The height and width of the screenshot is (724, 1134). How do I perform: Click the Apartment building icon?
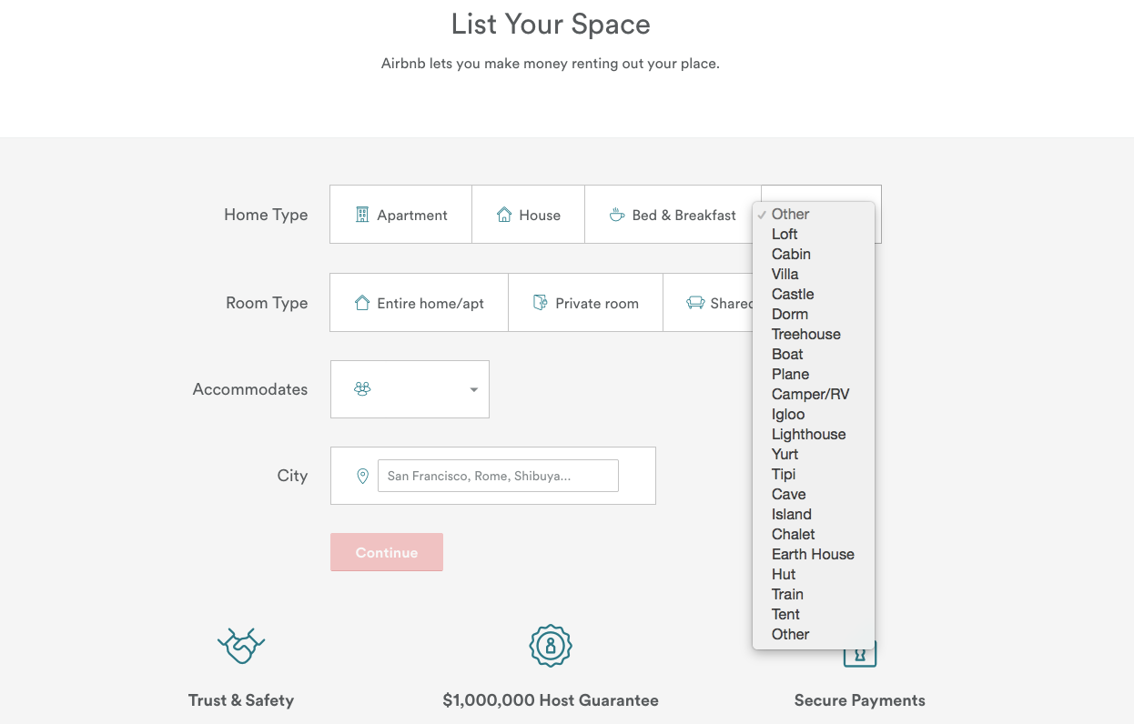pos(362,215)
